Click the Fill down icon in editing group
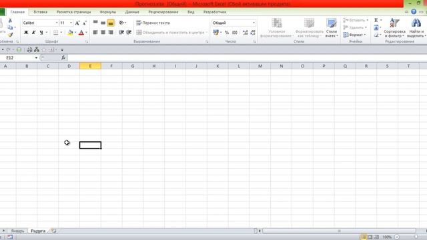 [376, 27]
